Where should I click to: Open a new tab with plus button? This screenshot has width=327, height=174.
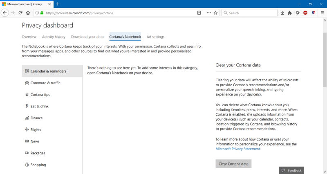point(58,4)
